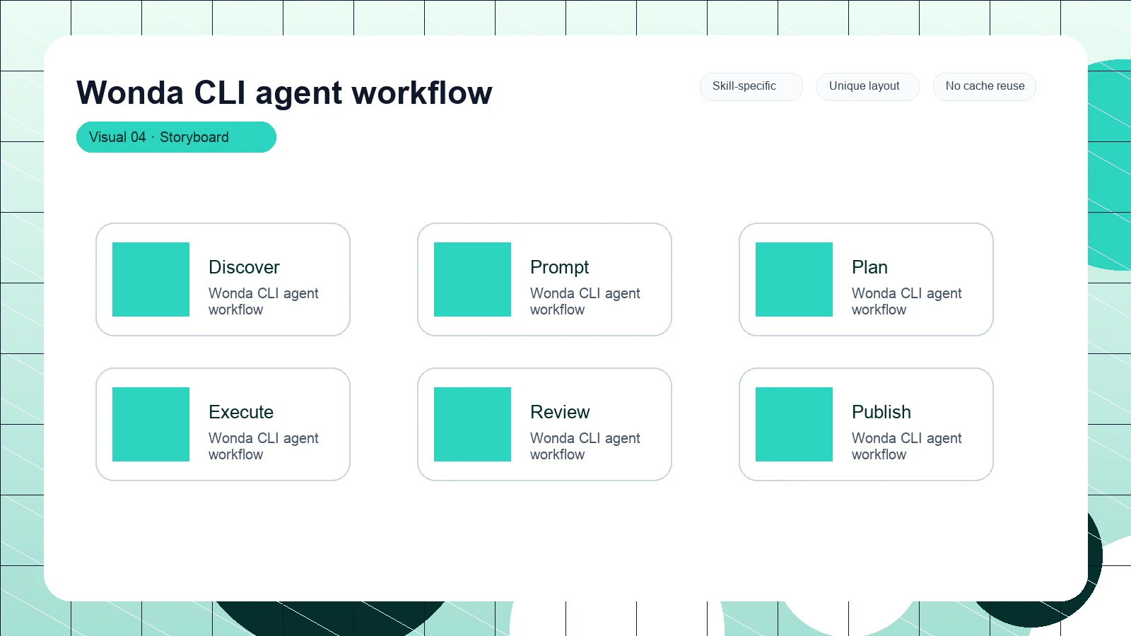Click the Review step title
1131x636 pixels.
coord(560,412)
